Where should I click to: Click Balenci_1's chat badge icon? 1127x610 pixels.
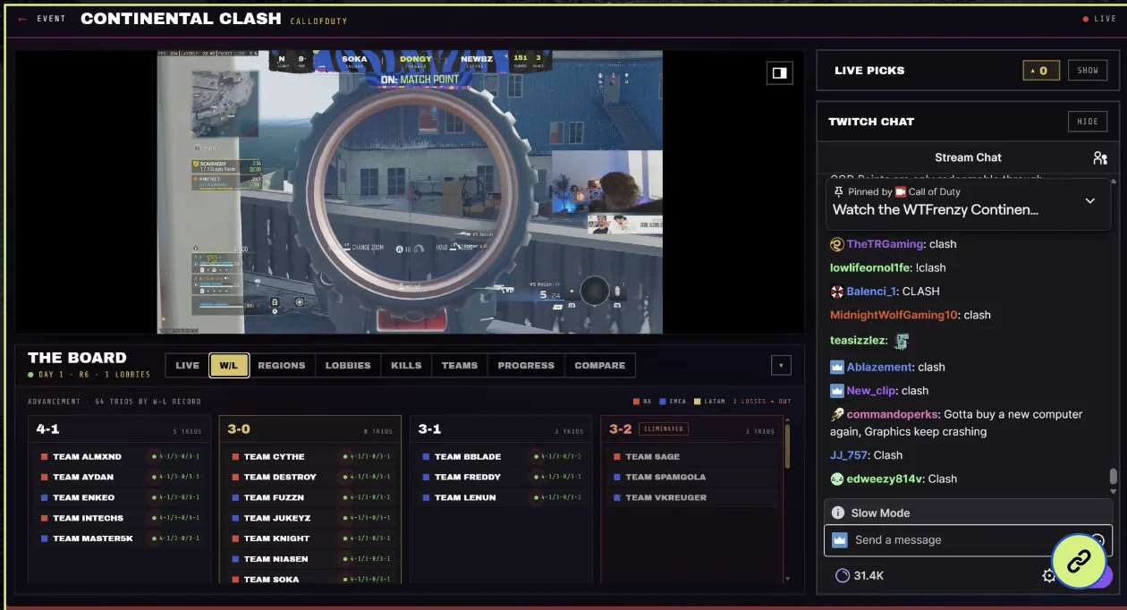coord(837,292)
